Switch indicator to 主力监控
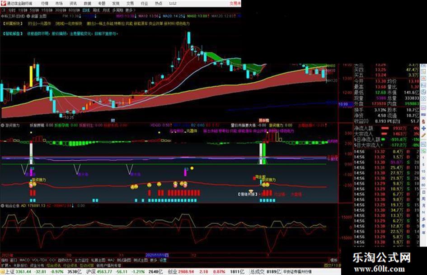 81,260
